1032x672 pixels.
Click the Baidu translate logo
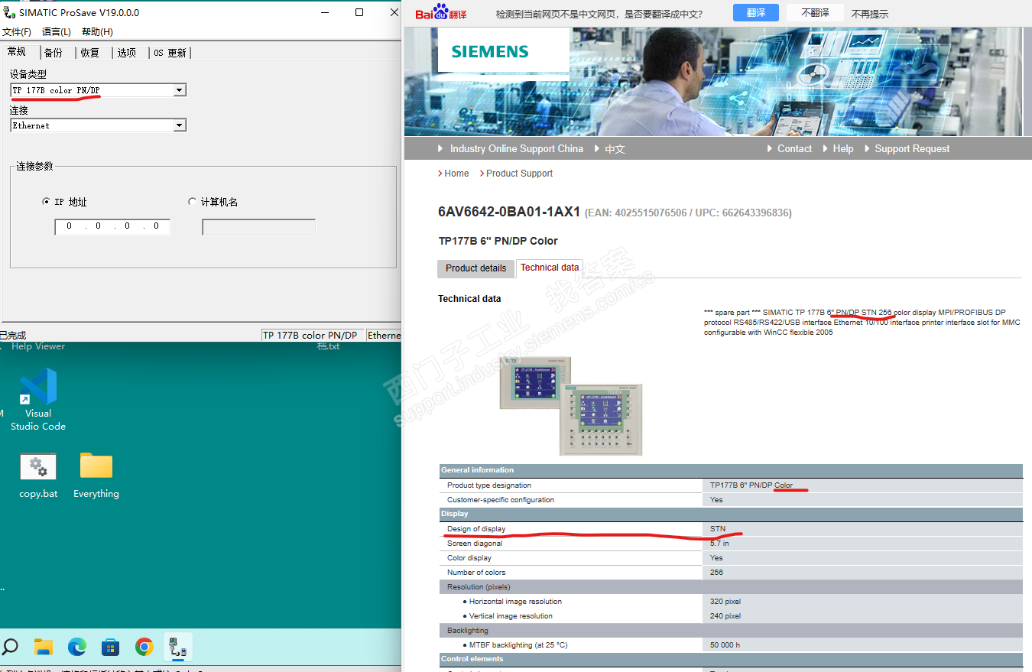tap(441, 12)
